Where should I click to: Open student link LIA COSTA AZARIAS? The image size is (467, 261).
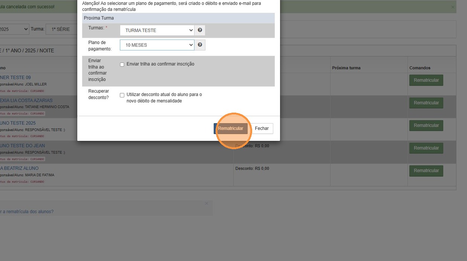coord(26,101)
